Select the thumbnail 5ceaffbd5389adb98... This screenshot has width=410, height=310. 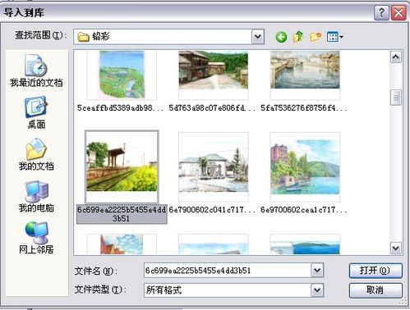122,75
